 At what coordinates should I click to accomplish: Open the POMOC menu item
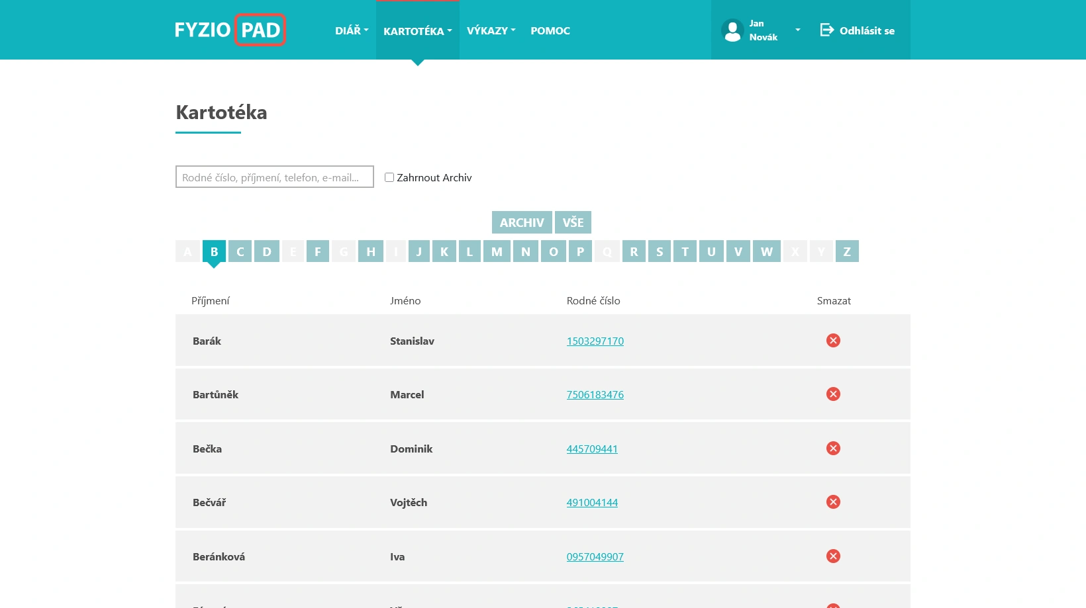(x=550, y=30)
